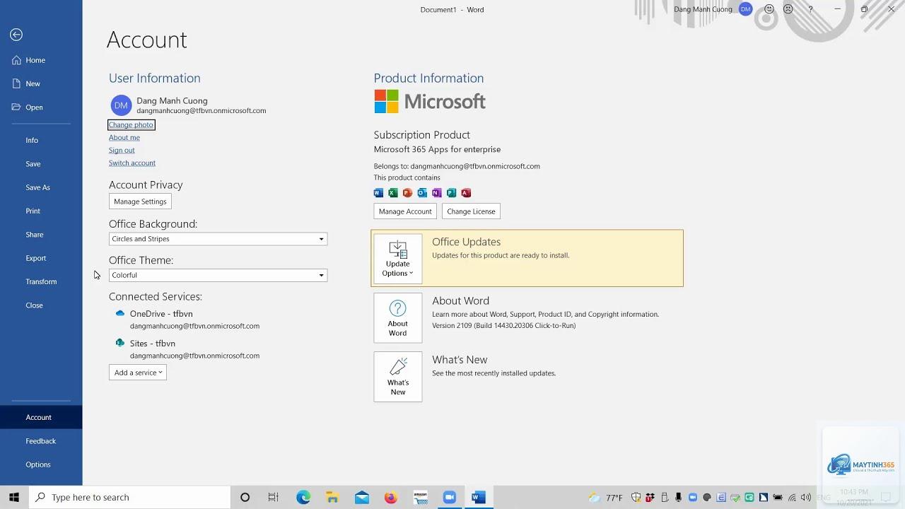Viewport: 905px width, 509px height.
Task: Send a frown feedback via sad face icon
Action: pos(788,9)
